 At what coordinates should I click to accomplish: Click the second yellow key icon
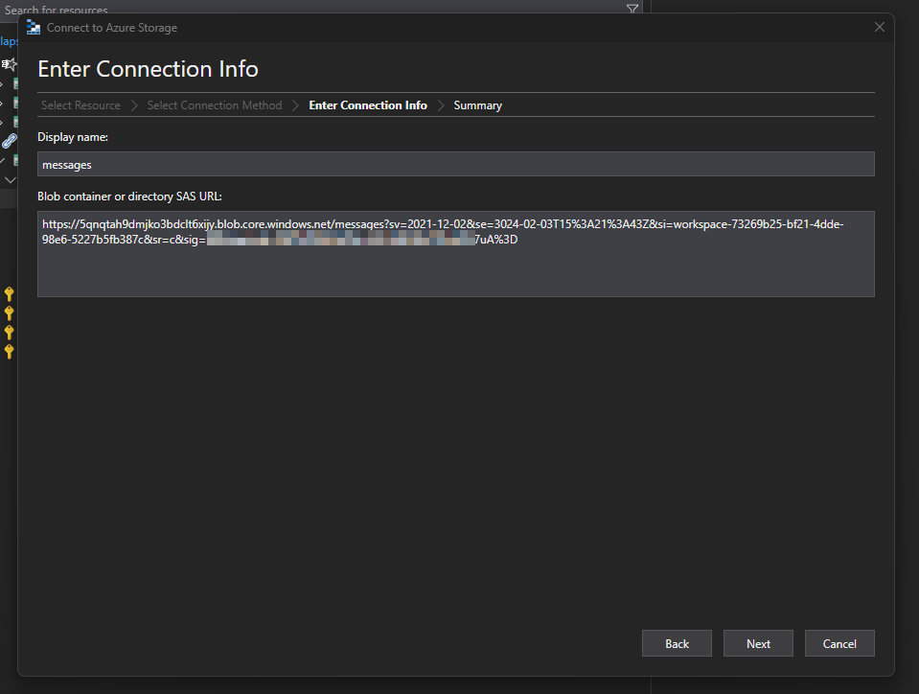tap(10, 313)
